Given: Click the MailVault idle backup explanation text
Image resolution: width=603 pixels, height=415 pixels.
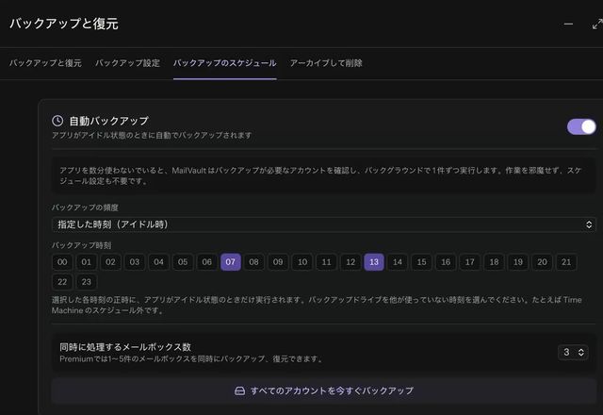Looking at the screenshot, I should pyautogui.click(x=320, y=175).
